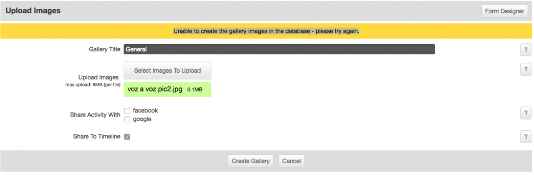Click Select Images To Upload
Screen dimensions: 534x175
(167, 71)
